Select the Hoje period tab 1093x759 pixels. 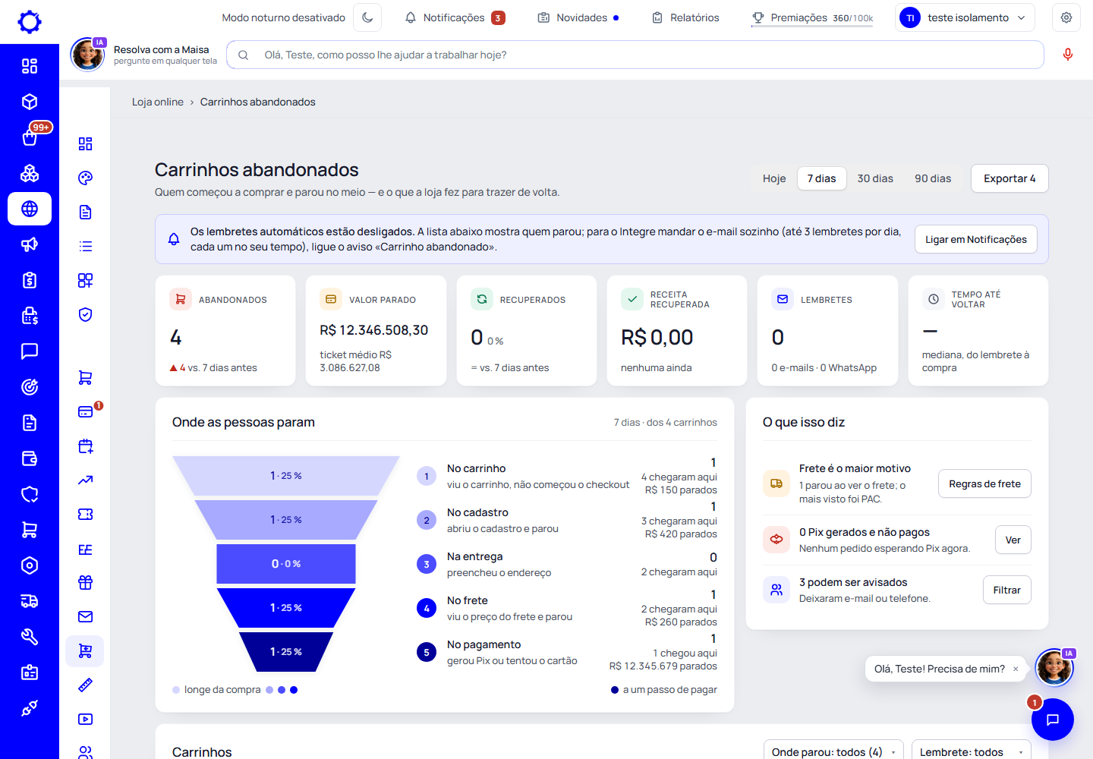click(x=774, y=178)
